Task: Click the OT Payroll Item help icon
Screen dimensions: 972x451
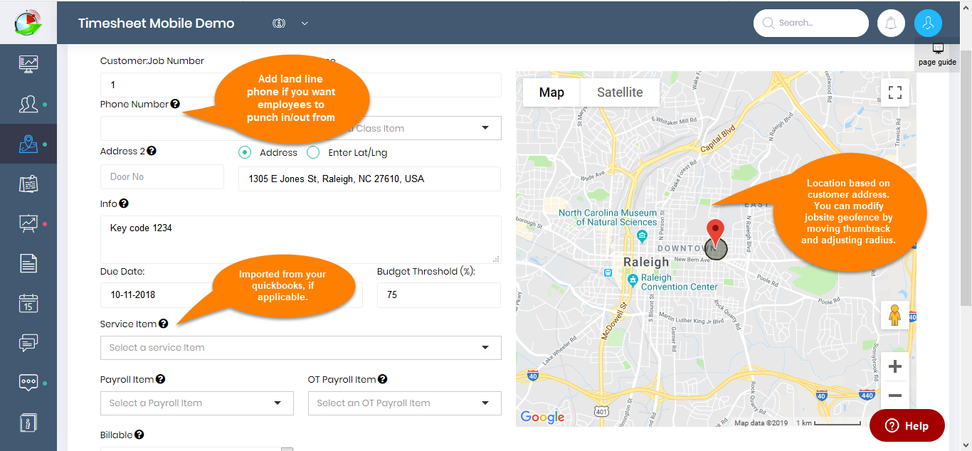Action: [x=383, y=379]
